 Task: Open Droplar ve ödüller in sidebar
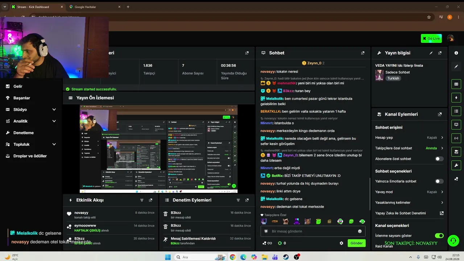31,156
